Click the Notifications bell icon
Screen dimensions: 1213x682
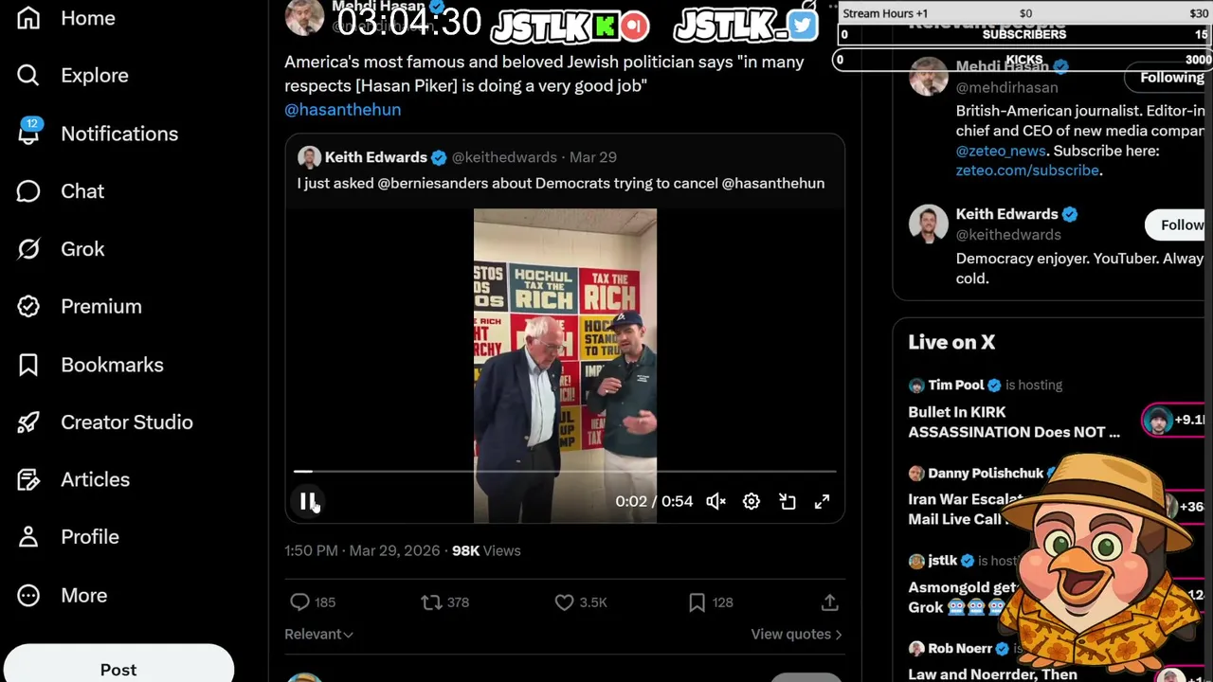pos(28,134)
